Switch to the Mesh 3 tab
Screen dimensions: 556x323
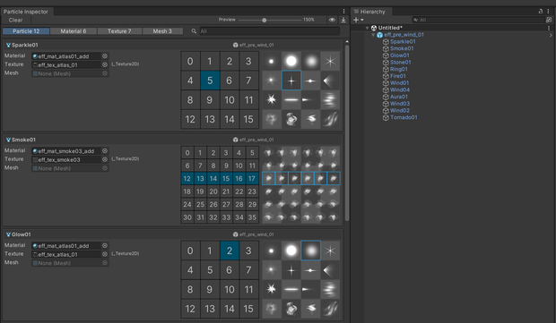162,31
